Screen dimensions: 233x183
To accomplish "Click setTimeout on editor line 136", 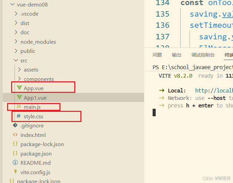I will pos(211,25).
